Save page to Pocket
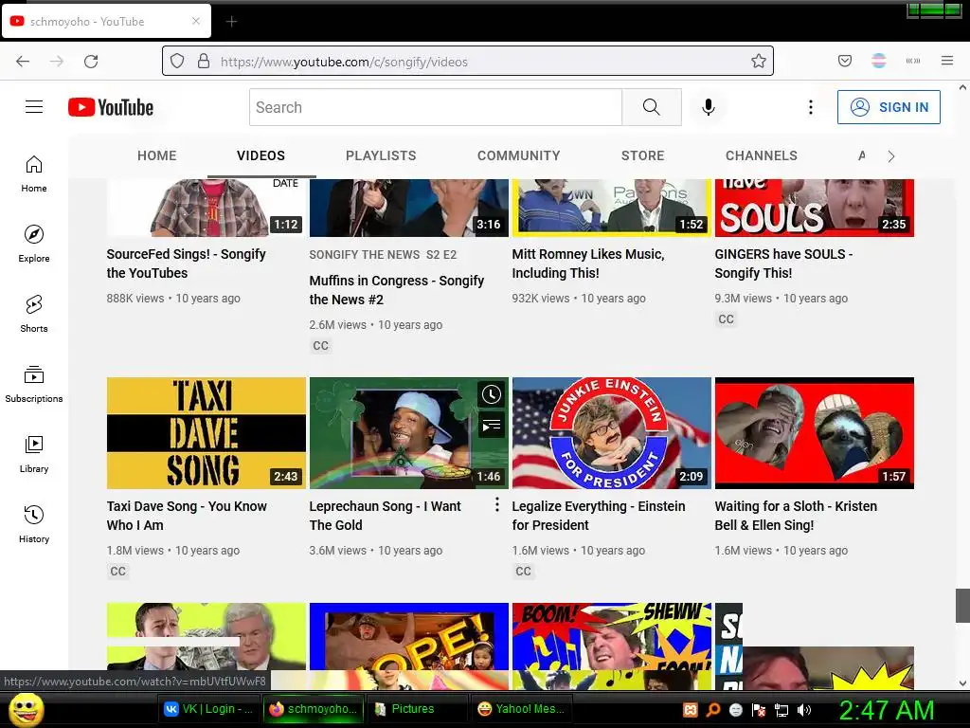 (844, 61)
